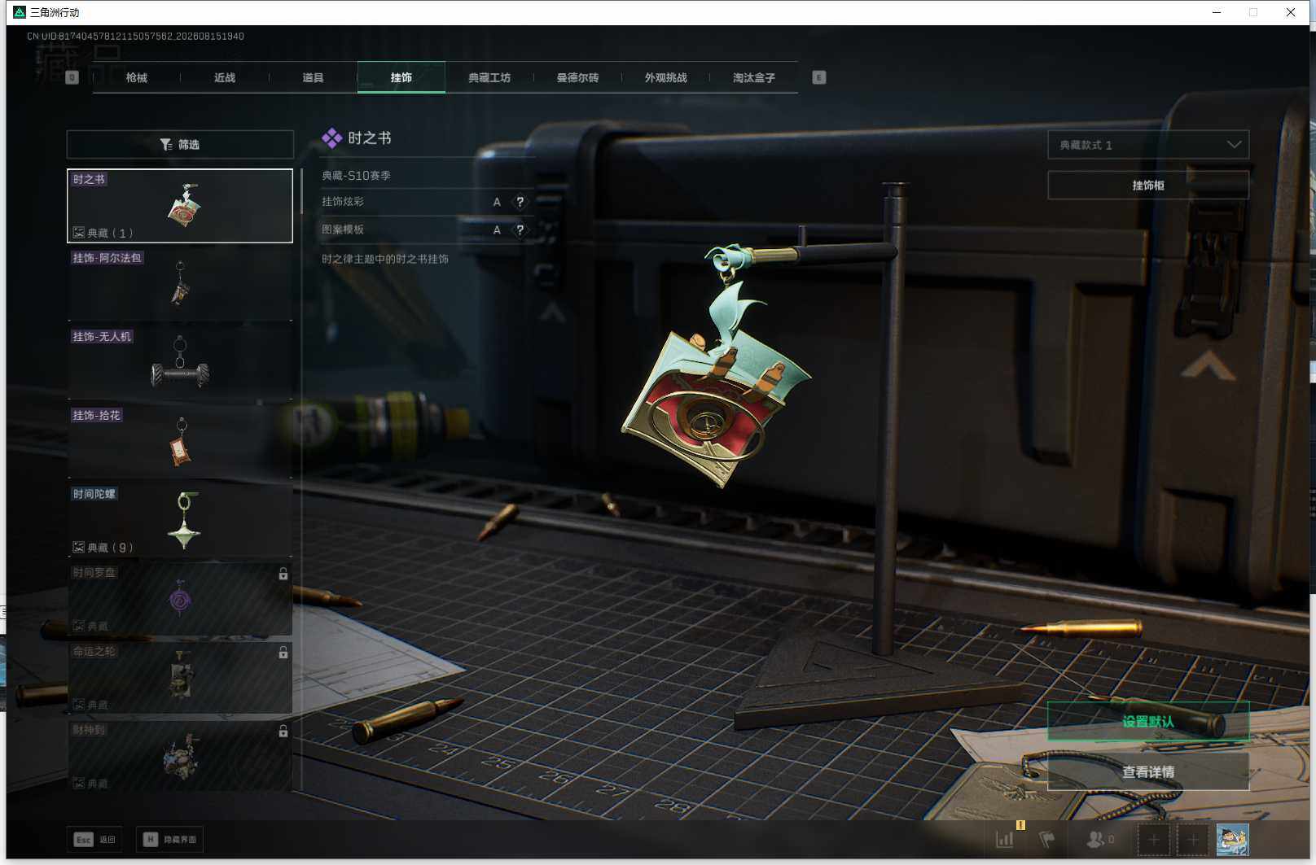Close the 三角洲行动 window
The image size is (1316, 865).
click(1291, 12)
